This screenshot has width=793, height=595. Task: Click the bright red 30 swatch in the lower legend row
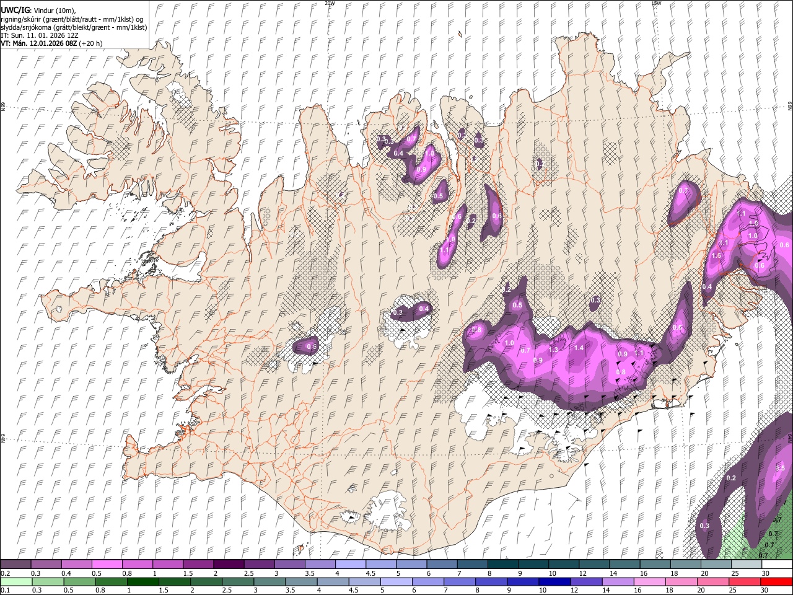point(776,581)
